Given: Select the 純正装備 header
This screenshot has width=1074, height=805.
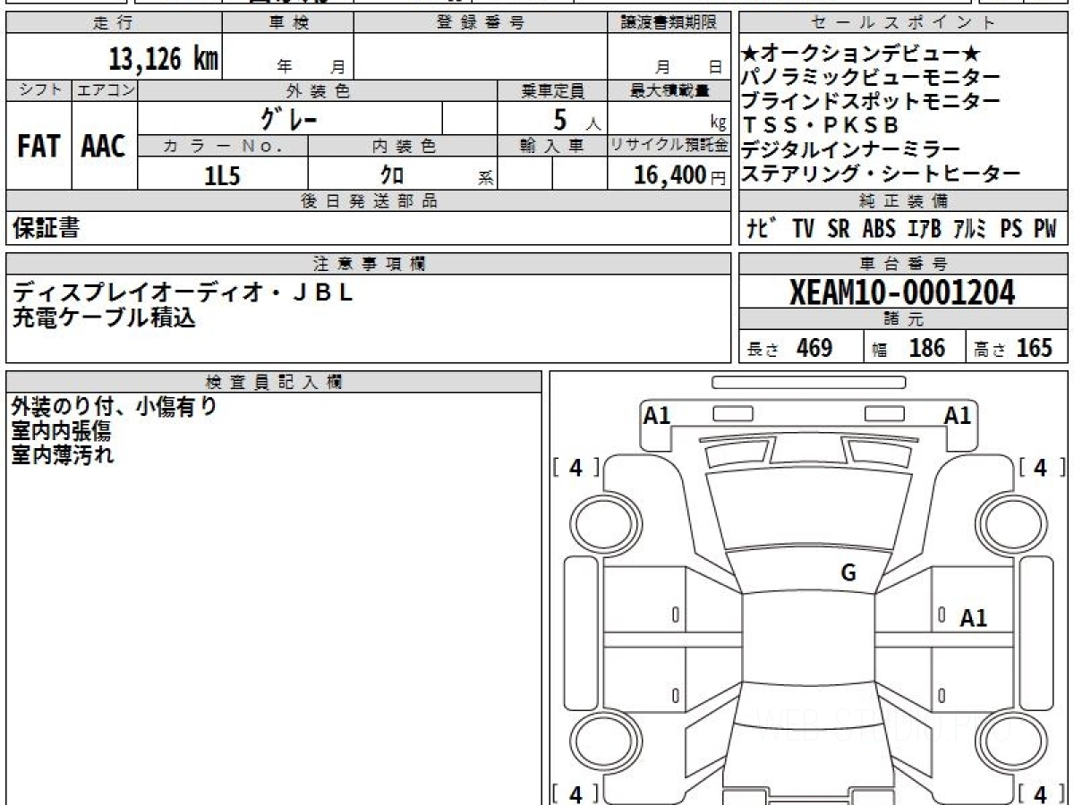Looking at the screenshot, I should [903, 201].
